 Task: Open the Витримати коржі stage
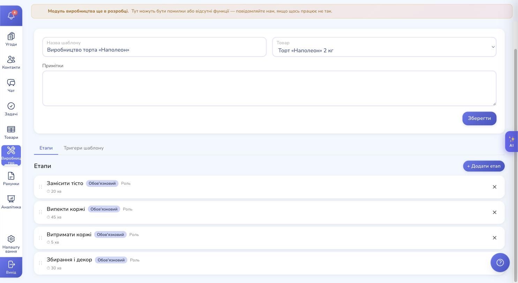(x=269, y=238)
